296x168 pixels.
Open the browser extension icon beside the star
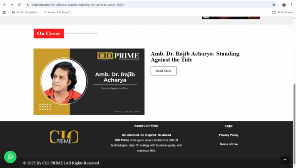click(x=284, y=5)
